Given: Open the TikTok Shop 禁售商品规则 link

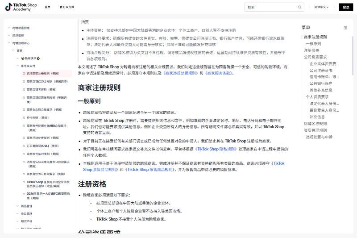Looking at the screenshot, I should [183, 167].
